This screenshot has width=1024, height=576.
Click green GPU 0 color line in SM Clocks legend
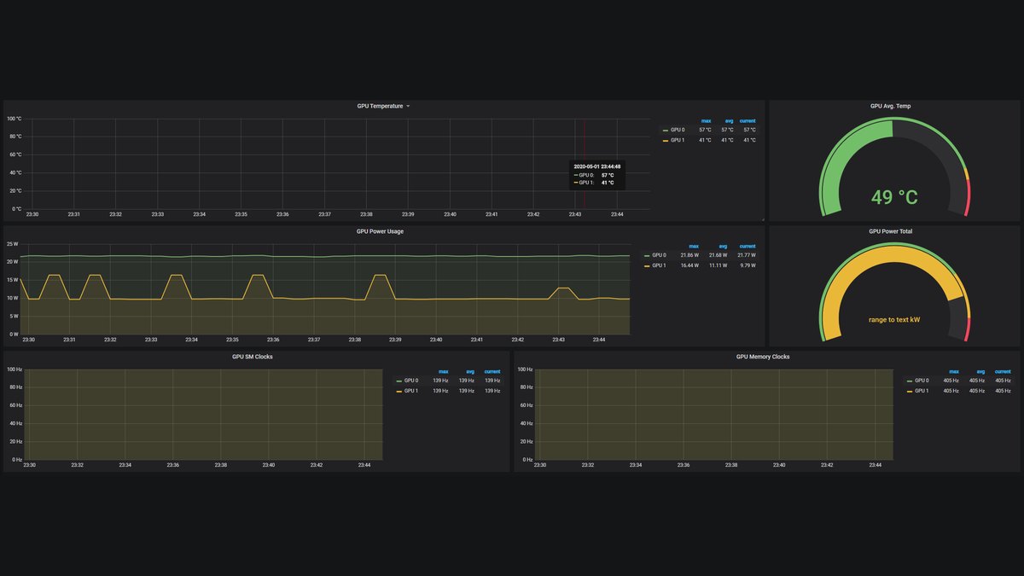[399, 381]
